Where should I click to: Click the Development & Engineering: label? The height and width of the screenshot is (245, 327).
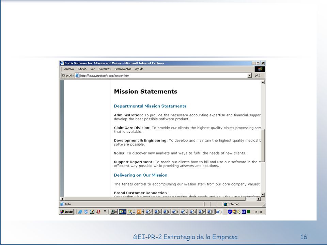pos(141,141)
